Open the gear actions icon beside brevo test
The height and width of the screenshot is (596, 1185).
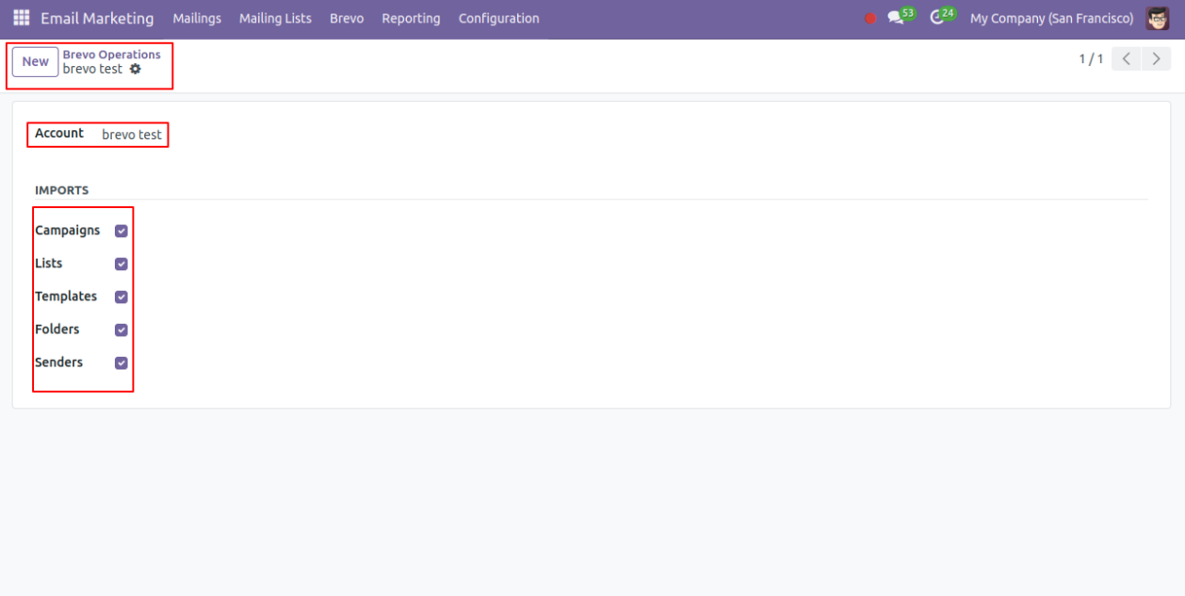coord(136,69)
